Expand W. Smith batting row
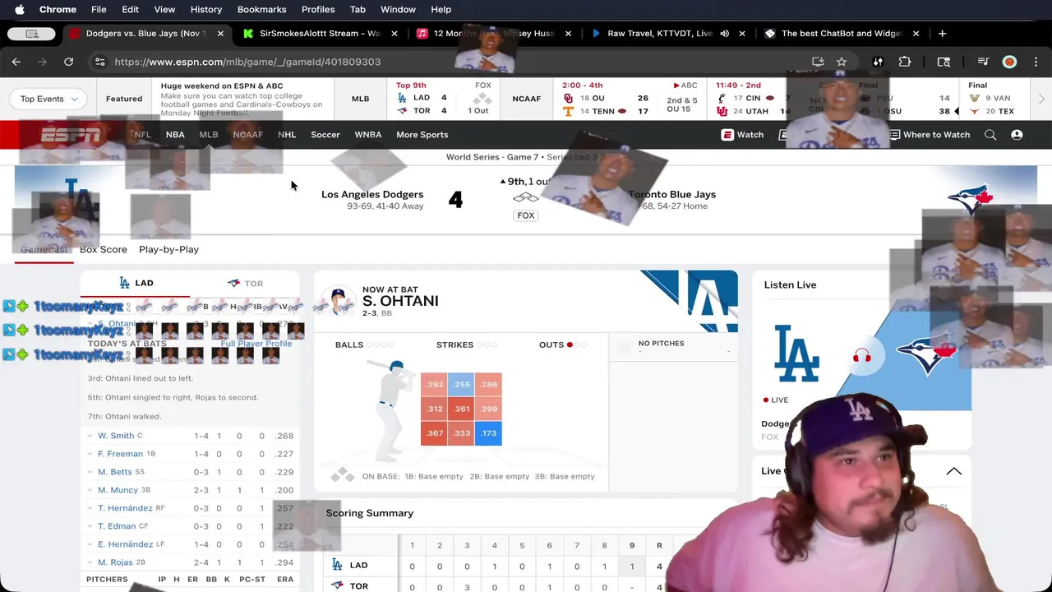Screen dimensions: 1052x592 [90, 436]
